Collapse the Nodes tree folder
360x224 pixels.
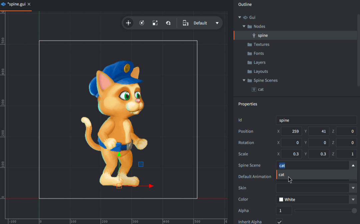(x=244, y=26)
